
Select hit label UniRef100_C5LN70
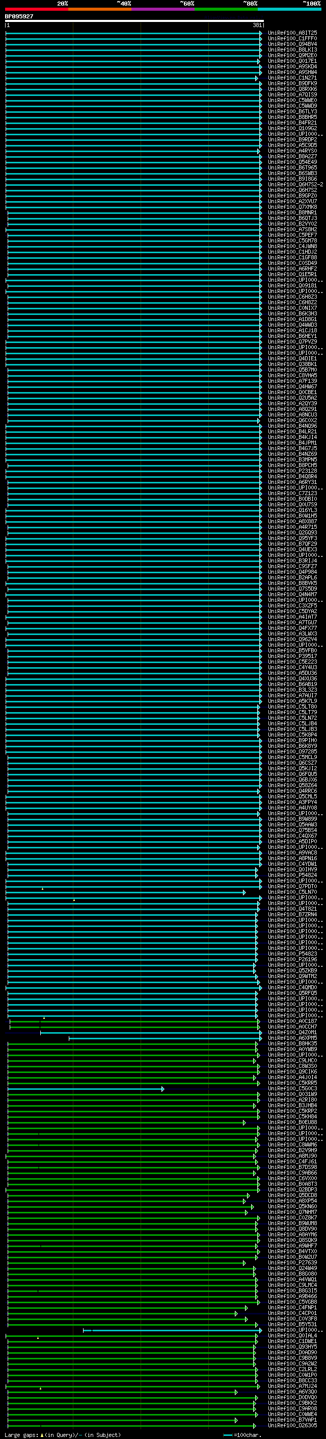coord(292,892)
